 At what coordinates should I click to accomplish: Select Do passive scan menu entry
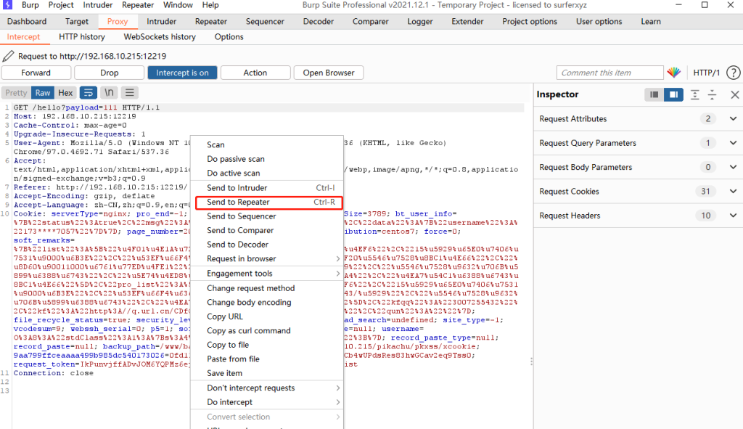[x=267, y=159]
